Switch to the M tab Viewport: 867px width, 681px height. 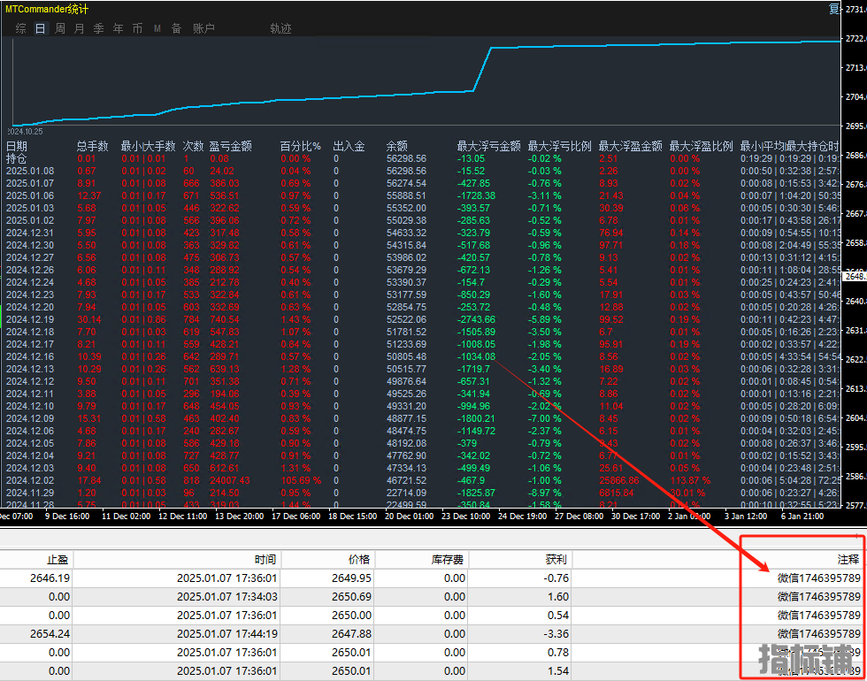coord(157,28)
